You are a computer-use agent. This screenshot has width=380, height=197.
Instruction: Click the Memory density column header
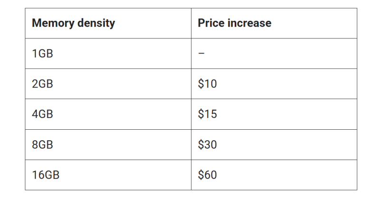point(73,23)
